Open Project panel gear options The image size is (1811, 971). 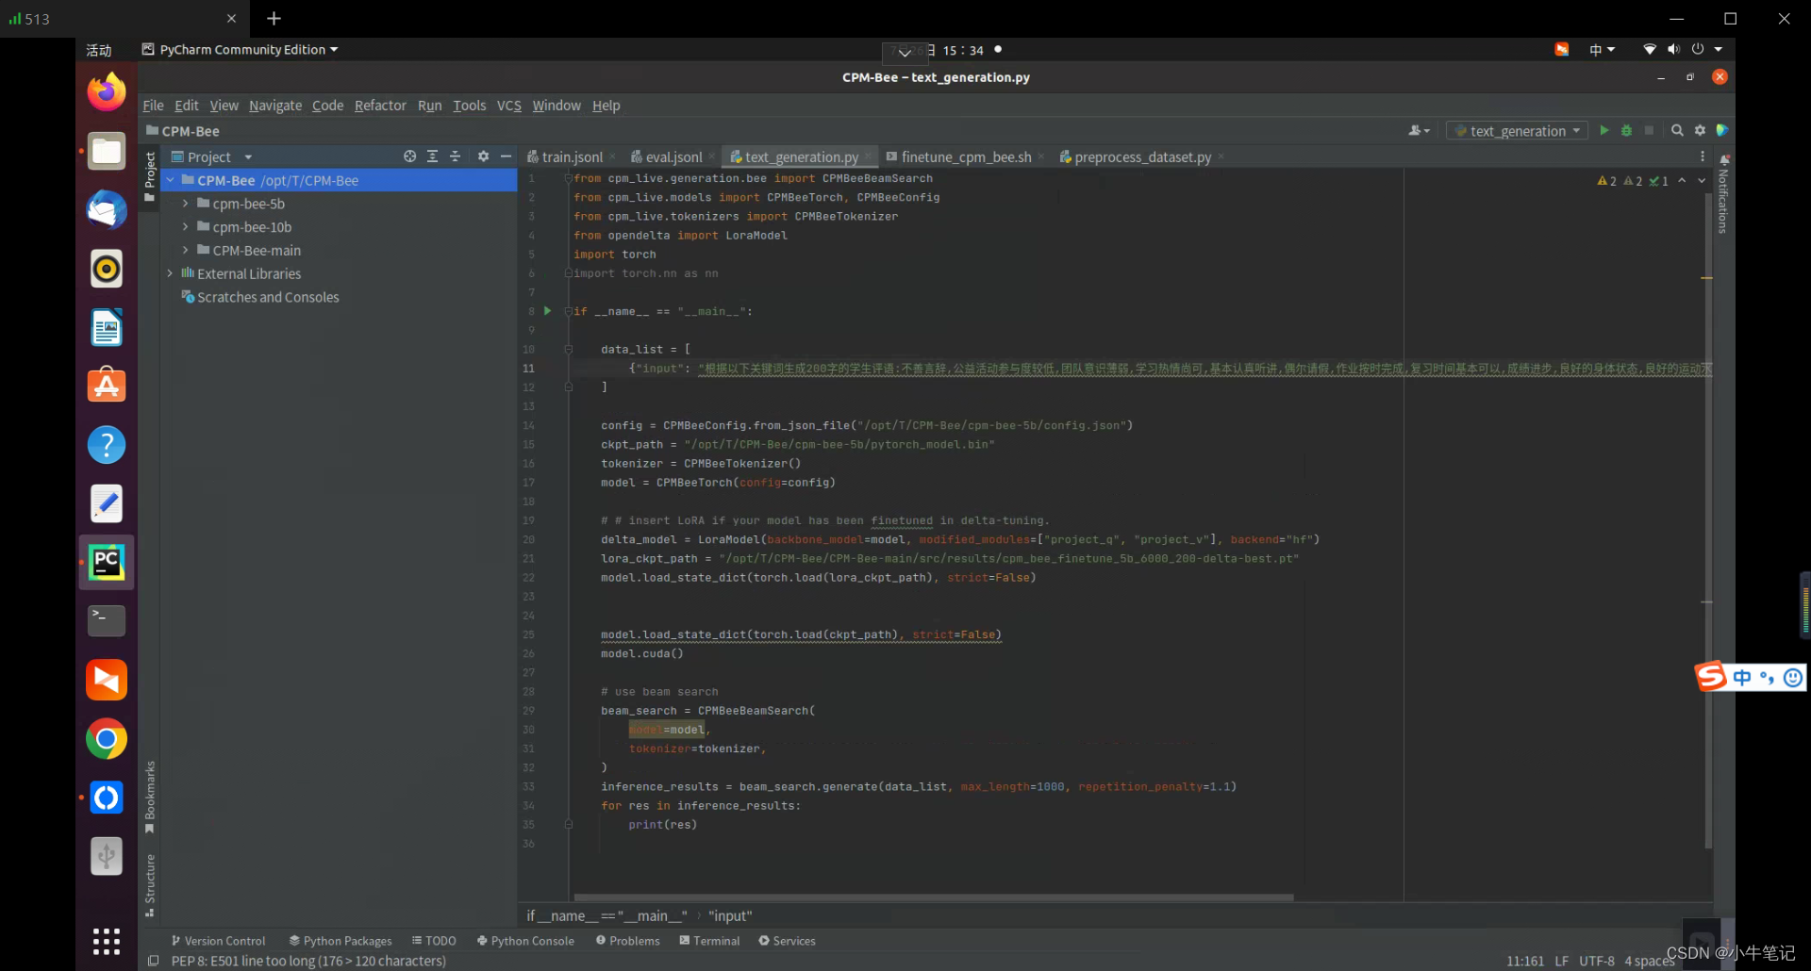point(483,156)
